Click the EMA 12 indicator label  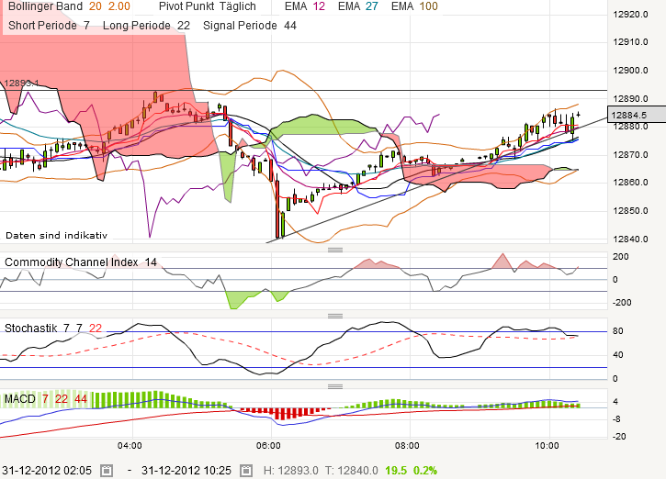305,6
